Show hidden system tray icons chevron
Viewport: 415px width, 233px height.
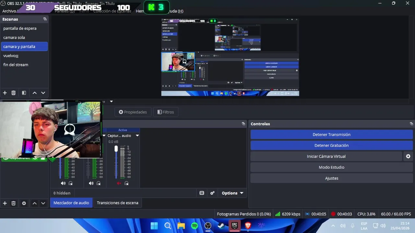(333, 226)
